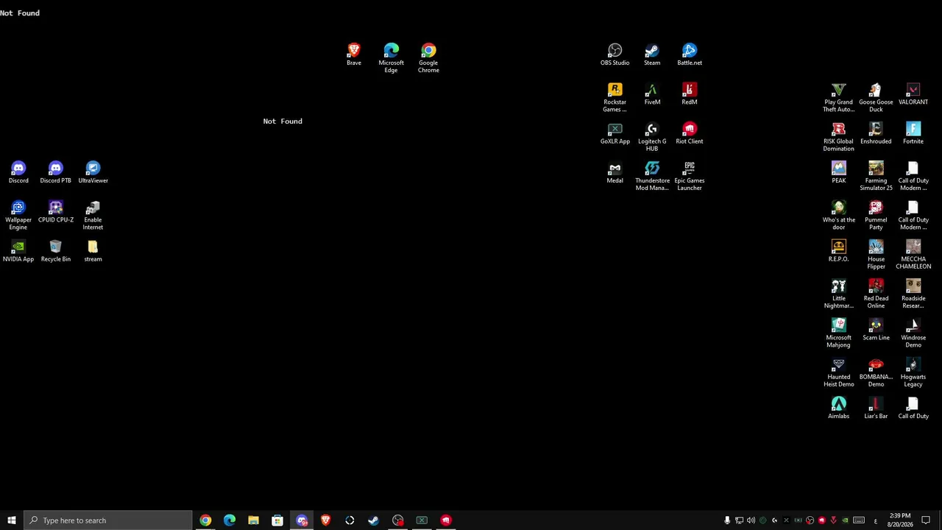The width and height of the screenshot is (942, 530).
Task: Select the Epic Games Launcher icon
Action: coord(690,176)
